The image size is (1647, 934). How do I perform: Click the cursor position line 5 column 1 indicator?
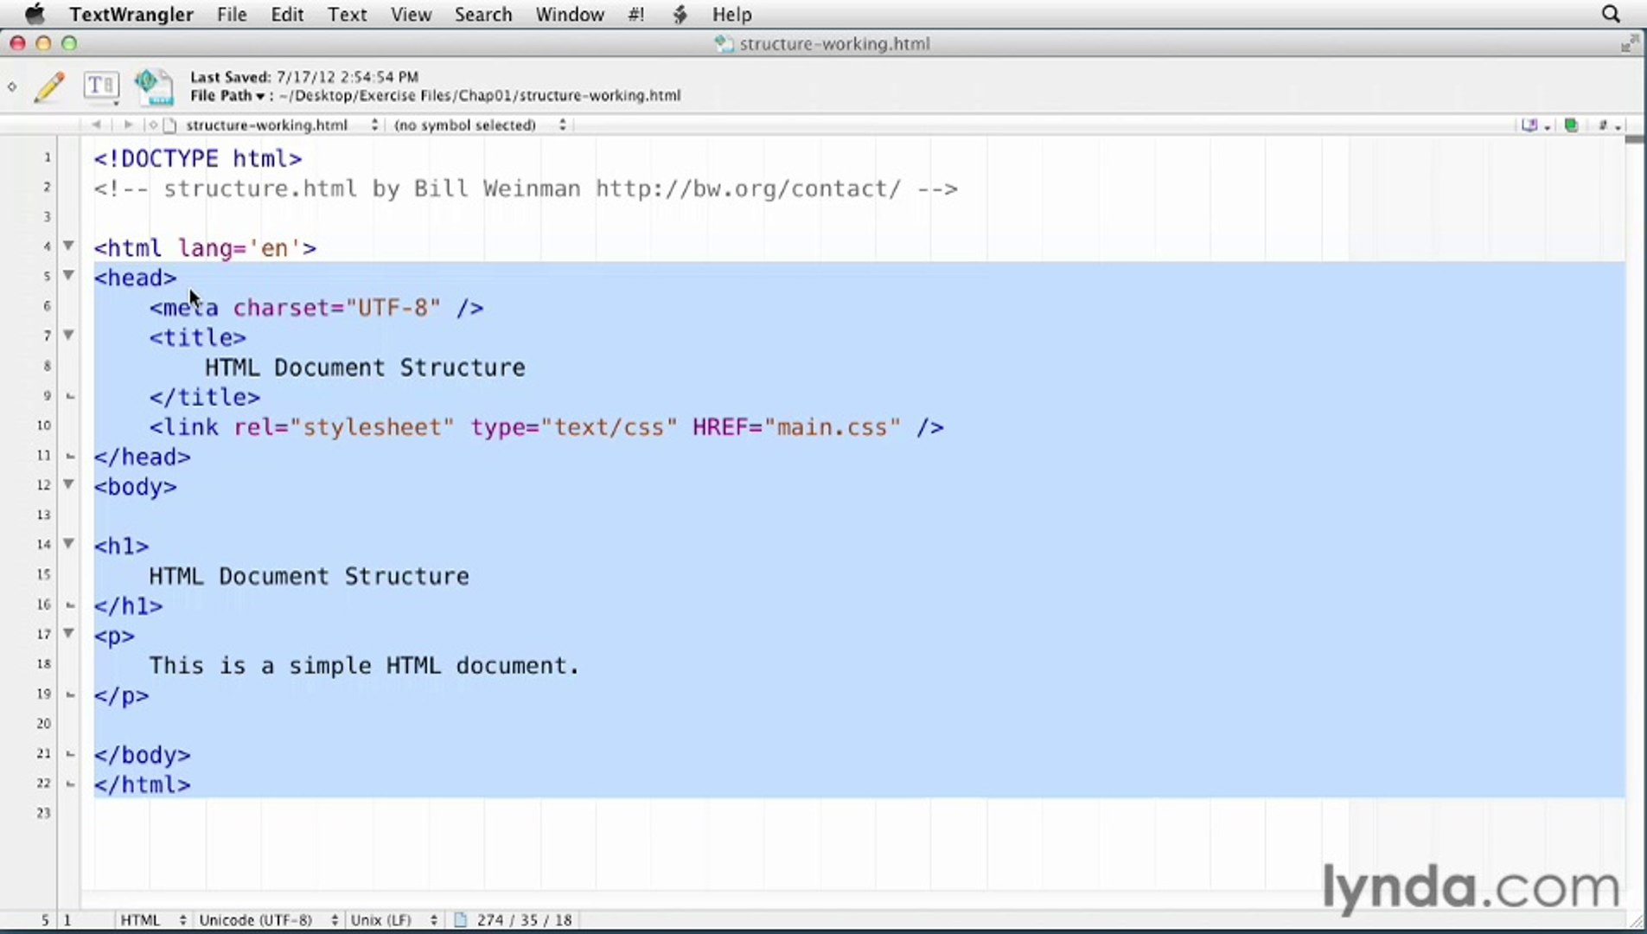pyautogui.click(x=56, y=920)
